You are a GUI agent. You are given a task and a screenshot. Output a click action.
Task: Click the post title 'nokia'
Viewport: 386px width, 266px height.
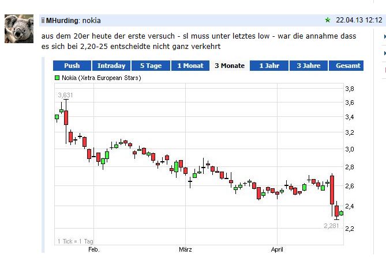(x=91, y=20)
